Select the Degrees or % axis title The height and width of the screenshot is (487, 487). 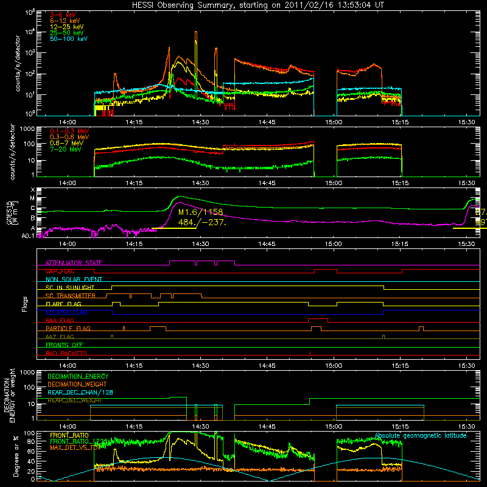click(16, 456)
